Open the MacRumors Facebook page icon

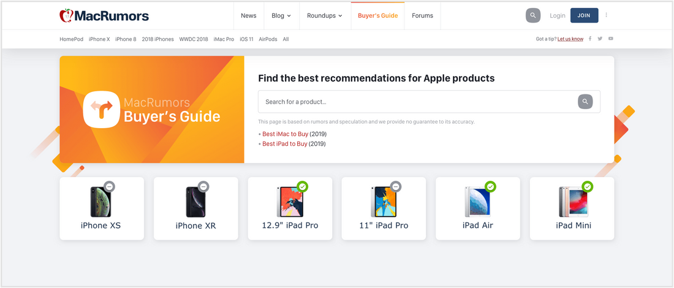590,39
